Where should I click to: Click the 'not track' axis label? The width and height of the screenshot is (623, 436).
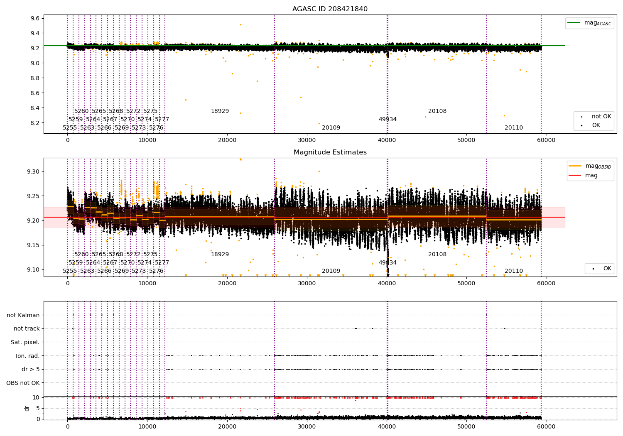(27, 328)
